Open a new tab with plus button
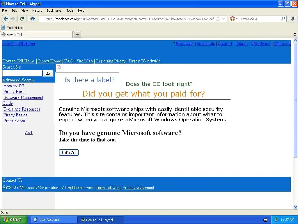The width and height of the screenshot is (298, 224). pyautogui.click(x=77, y=34)
